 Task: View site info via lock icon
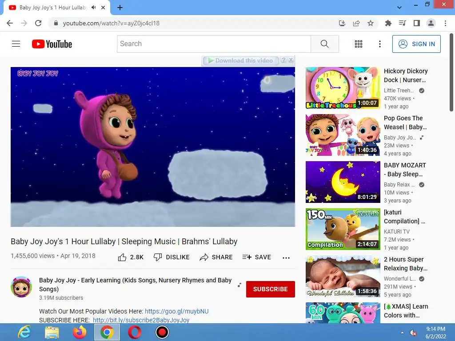(56, 23)
